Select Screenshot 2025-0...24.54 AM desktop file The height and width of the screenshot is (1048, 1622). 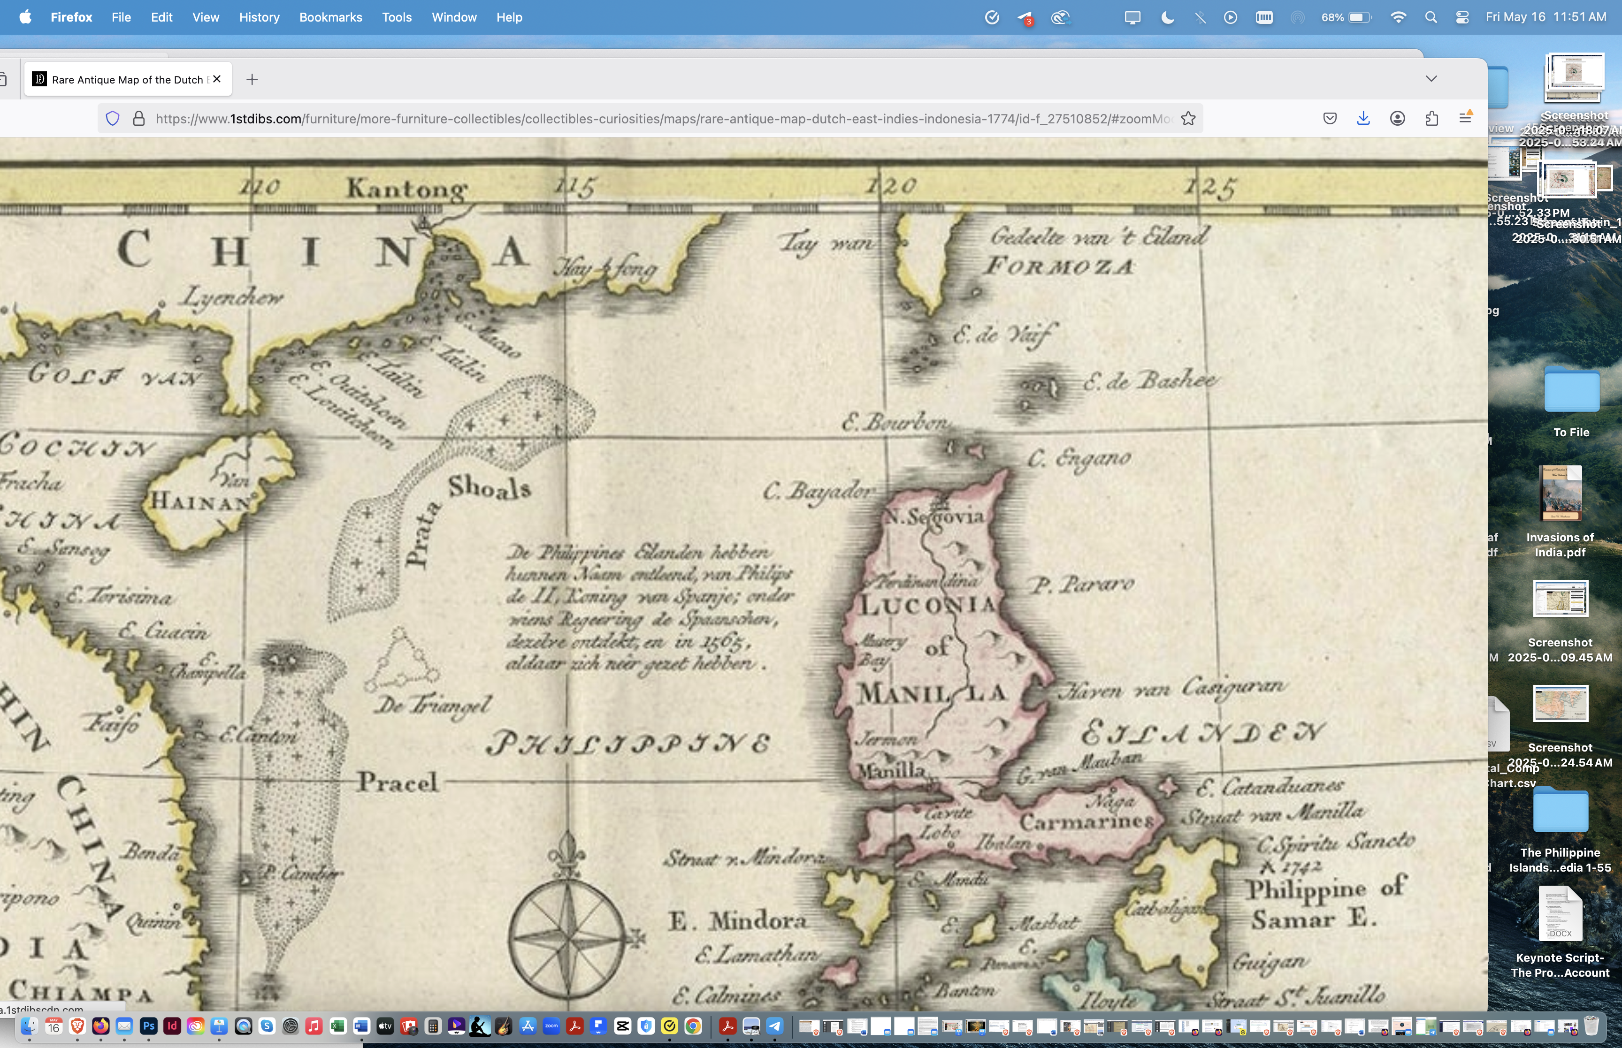[1560, 727]
